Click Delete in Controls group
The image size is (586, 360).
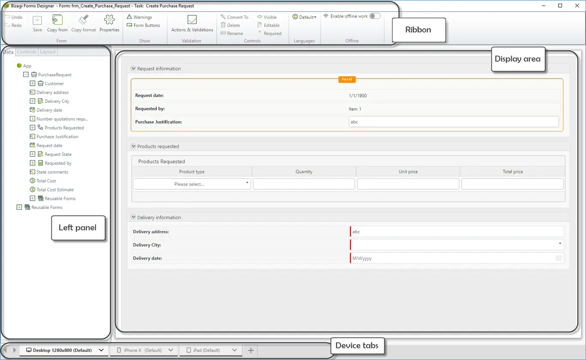[230, 25]
